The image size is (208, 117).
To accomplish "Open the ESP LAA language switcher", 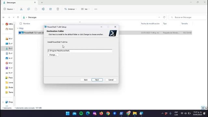I will tap(176, 113).
